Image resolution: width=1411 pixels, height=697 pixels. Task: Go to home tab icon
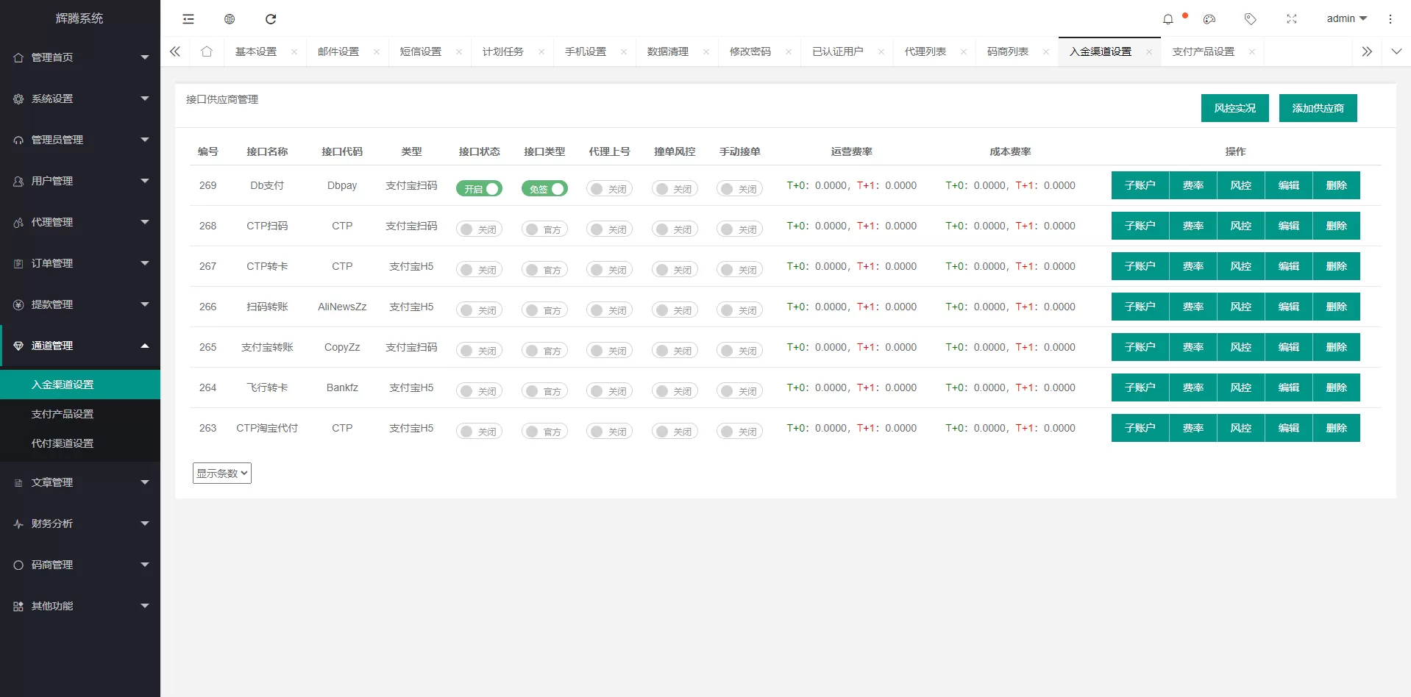(x=207, y=51)
